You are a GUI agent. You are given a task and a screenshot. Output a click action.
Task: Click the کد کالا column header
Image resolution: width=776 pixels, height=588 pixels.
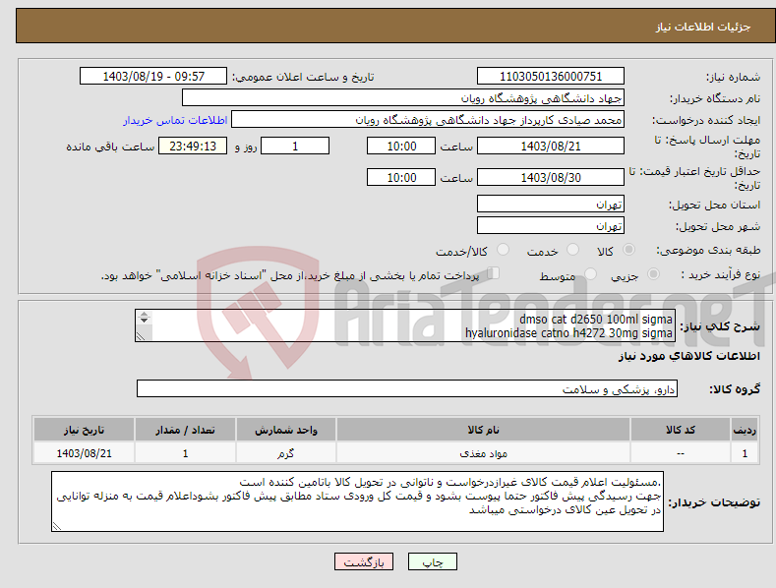(681, 430)
